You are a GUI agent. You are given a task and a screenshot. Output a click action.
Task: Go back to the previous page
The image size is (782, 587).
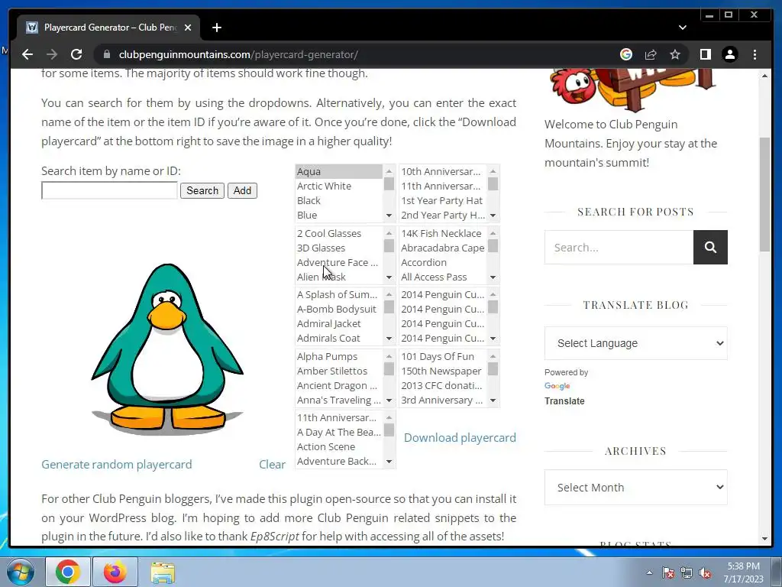[x=27, y=54]
